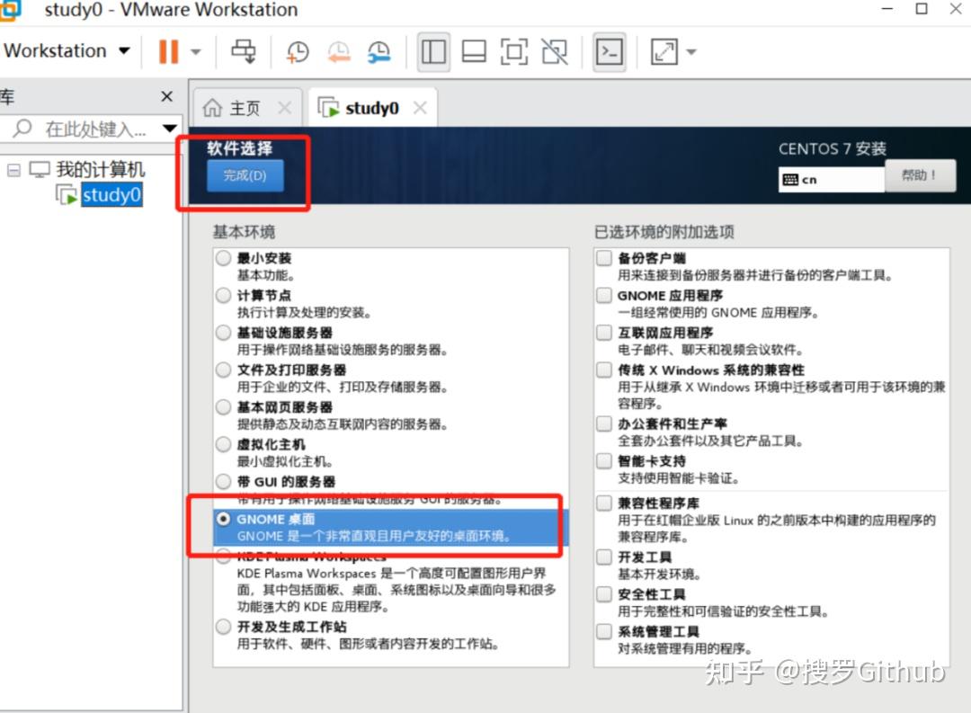
Task: Close the study0 tab
Action: (420, 108)
